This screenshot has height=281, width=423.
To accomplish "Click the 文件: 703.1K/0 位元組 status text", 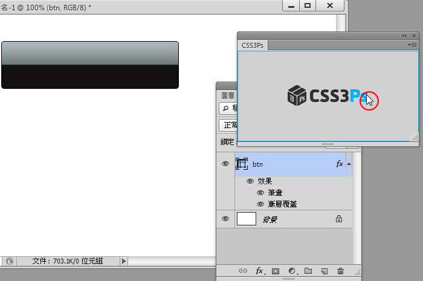I will 68,261.
